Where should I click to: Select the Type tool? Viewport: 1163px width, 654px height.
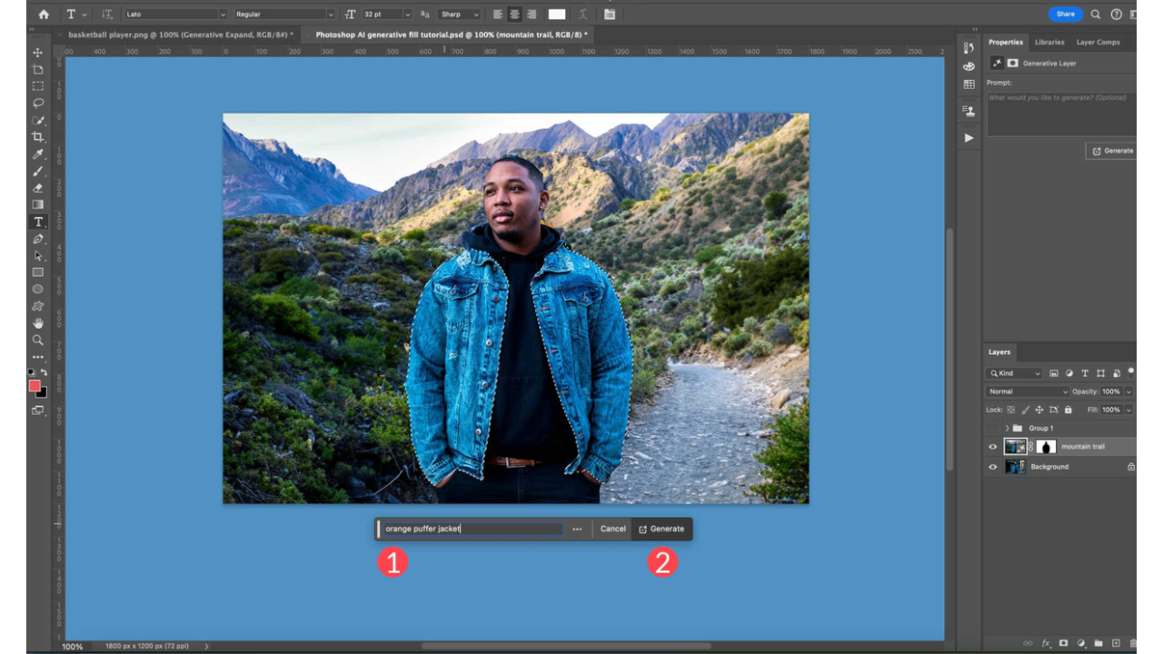click(x=37, y=220)
